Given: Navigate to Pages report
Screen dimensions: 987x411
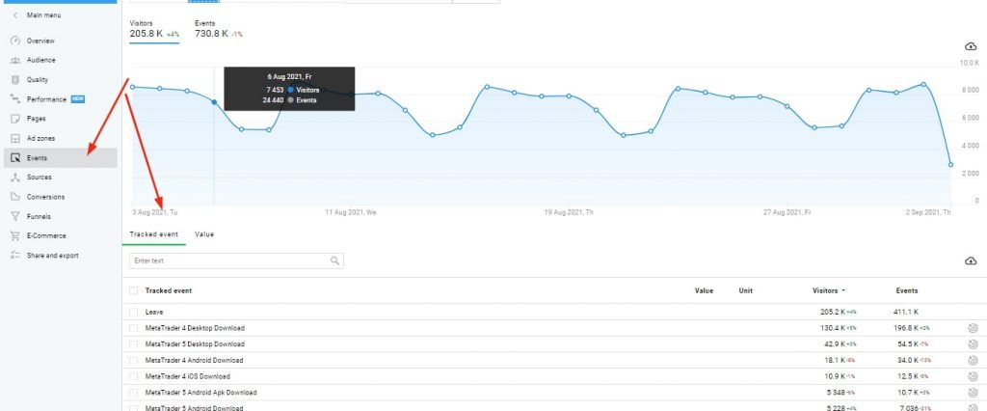Looking at the screenshot, I should (x=36, y=119).
